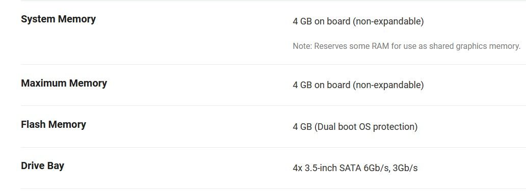
Task: Click the System Memory heading
Action: [x=59, y=19]
